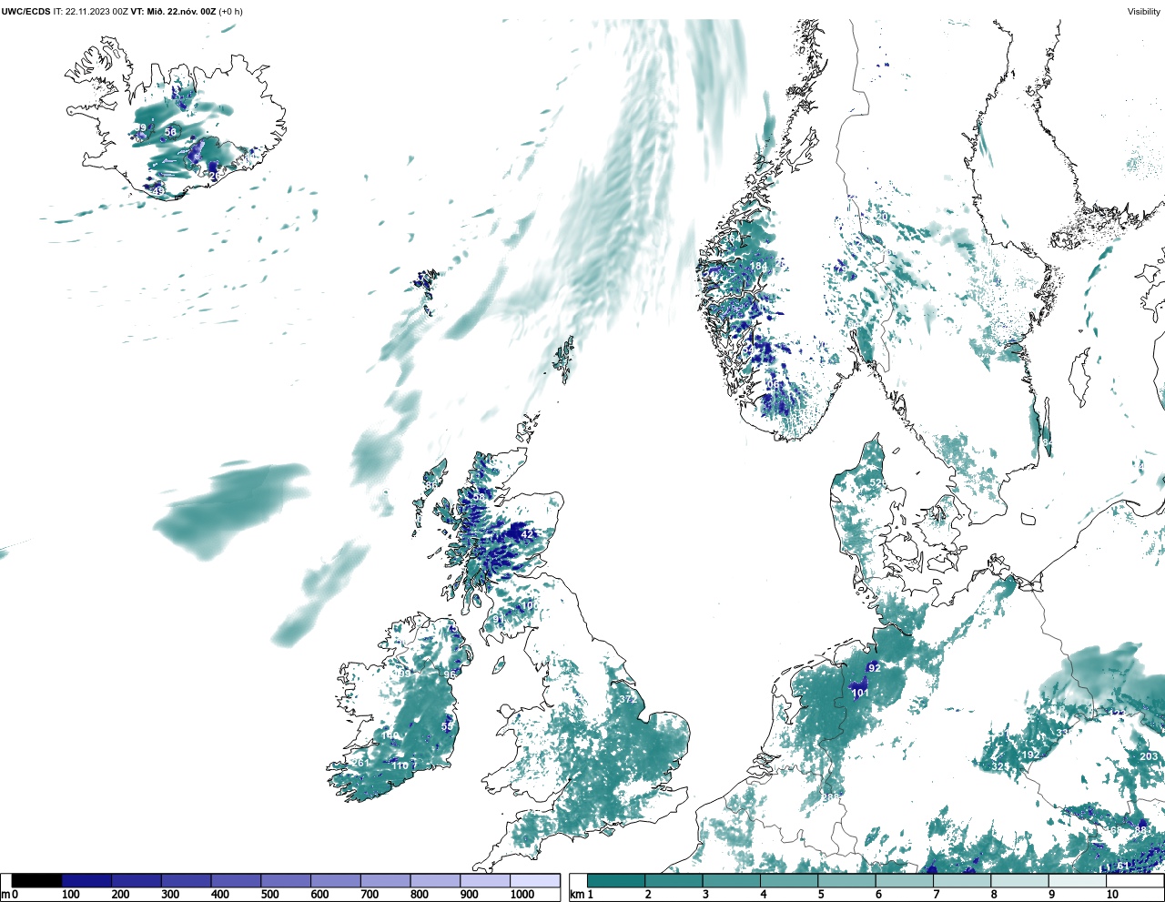Select the '184' value over Norway
This screenshot has width=1165, height=902.
[x=758, y=266]
